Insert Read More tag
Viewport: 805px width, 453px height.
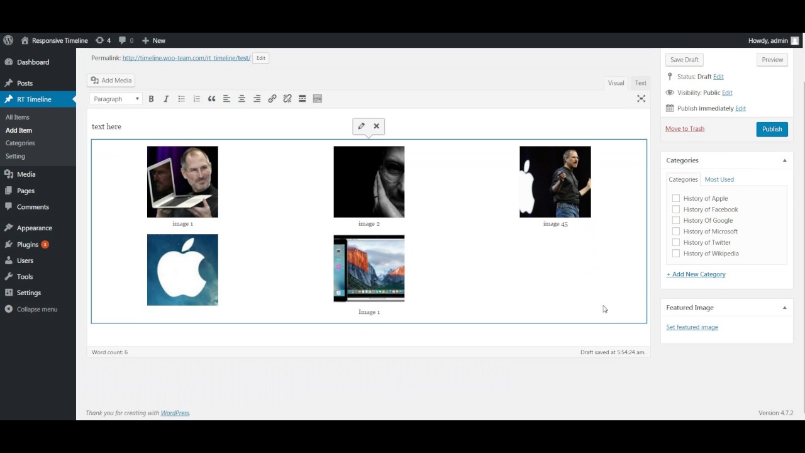302,99
